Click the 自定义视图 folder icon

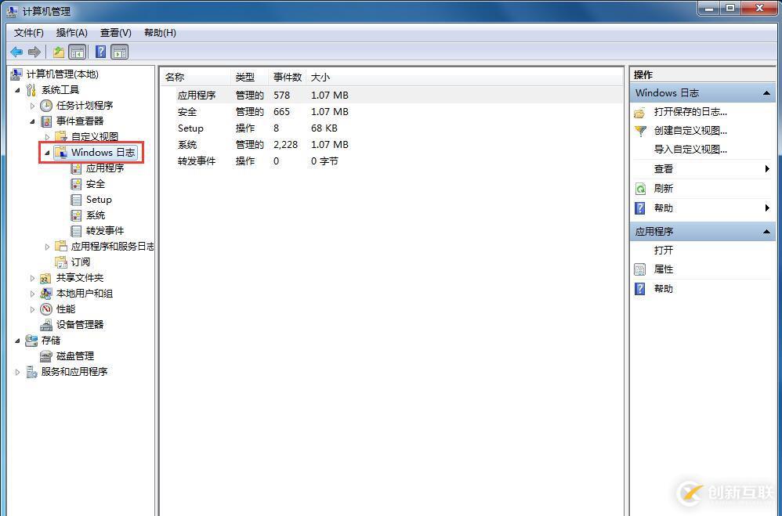(x=61, y=136)
